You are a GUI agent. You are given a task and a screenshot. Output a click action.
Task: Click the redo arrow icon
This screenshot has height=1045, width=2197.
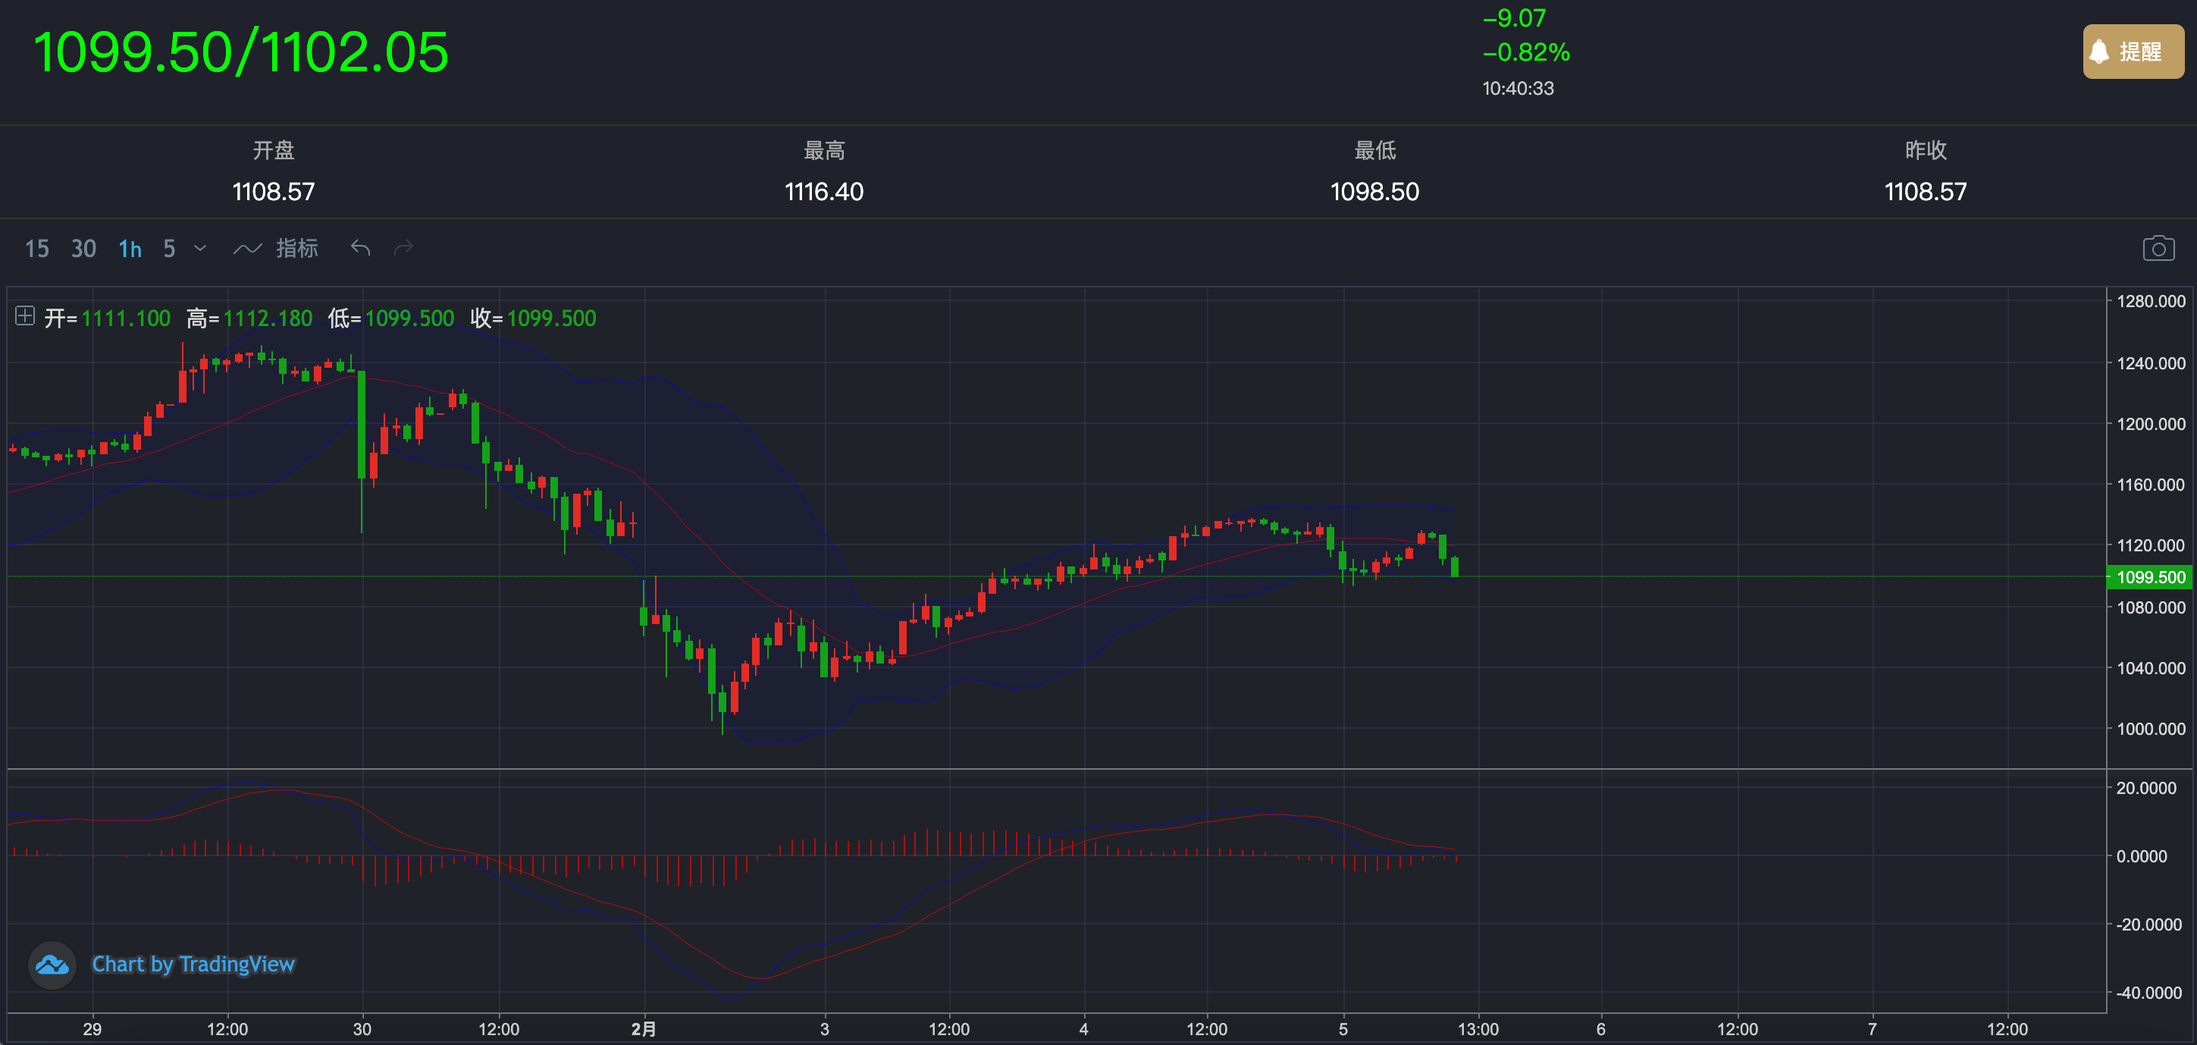click(x=403, y=248)
